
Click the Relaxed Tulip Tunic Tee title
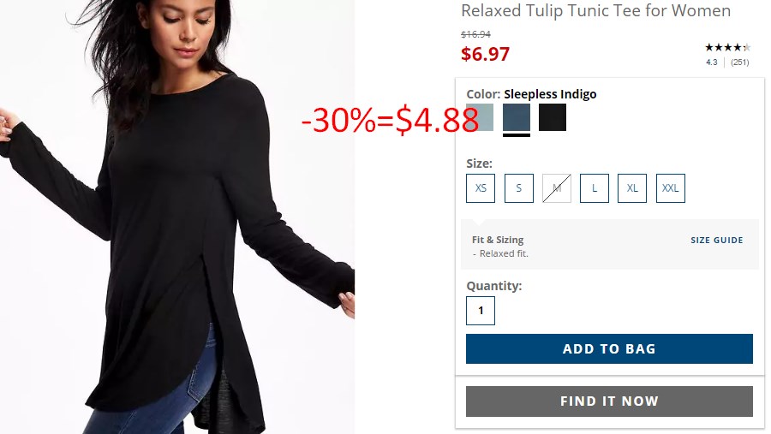coord(595,11)
